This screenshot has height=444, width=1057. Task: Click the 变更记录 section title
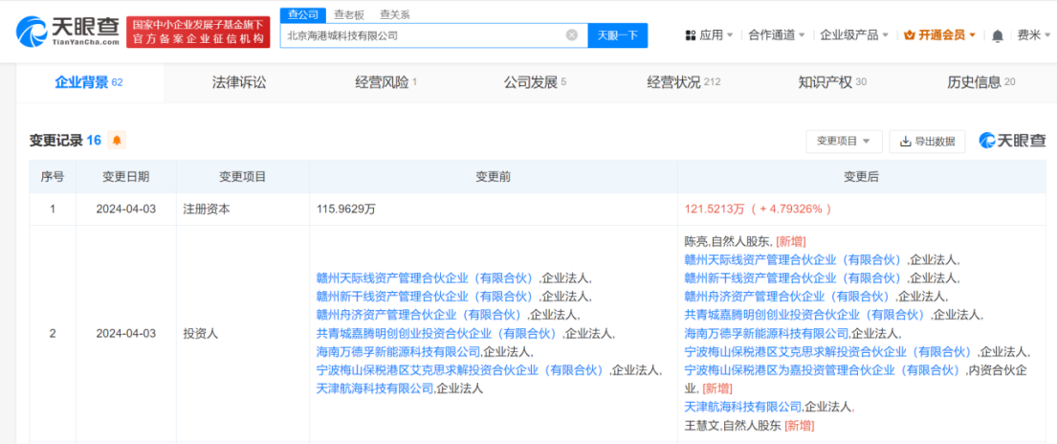55,141
